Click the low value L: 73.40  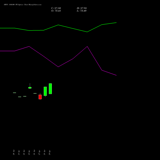82,11
